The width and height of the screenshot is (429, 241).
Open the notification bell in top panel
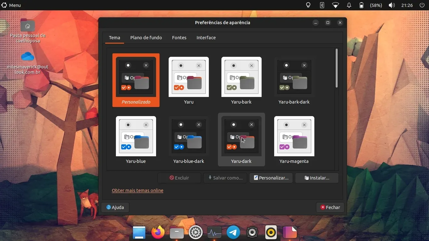[349, 5]
